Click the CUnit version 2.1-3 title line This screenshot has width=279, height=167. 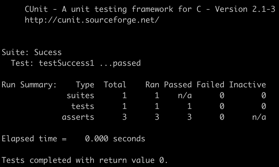pyautogui.click(x=150, y=9)
